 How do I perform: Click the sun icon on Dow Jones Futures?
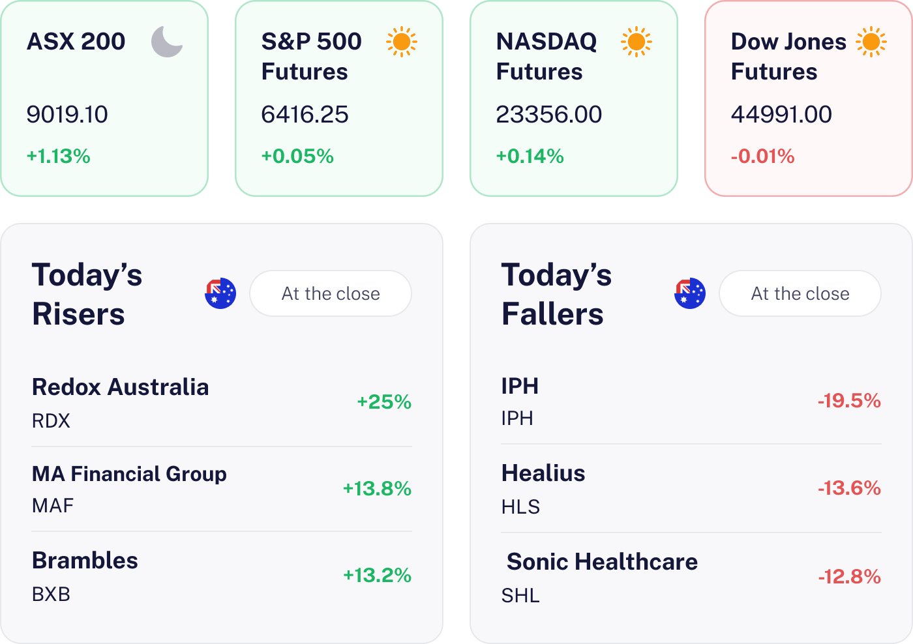coord(871,42)
